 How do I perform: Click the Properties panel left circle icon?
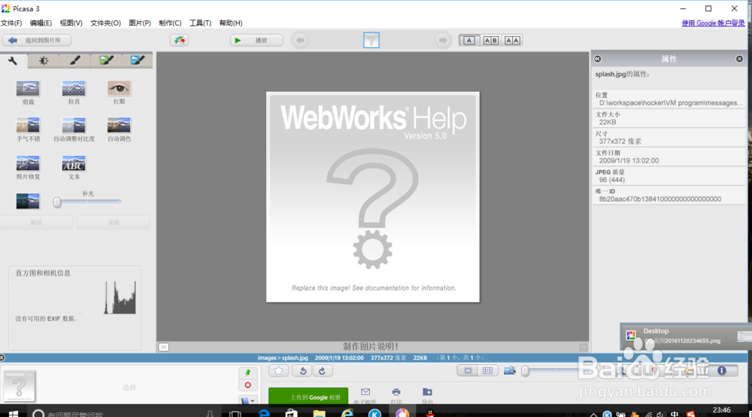(x=598, y=59)
